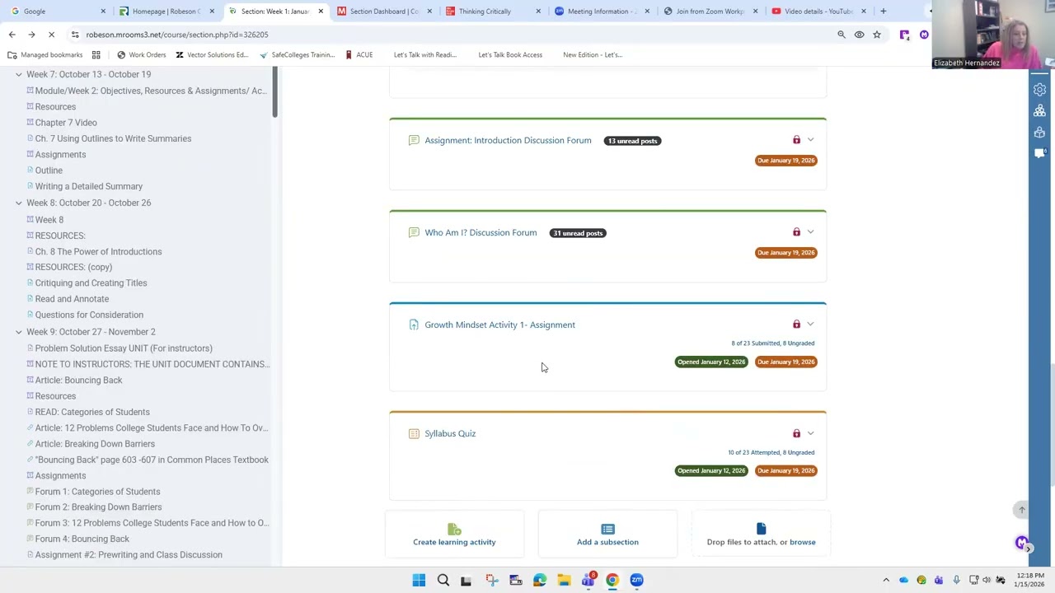Open Writing a Detailed Summary item
Screen dimensions: 1055x593
[x=89, y=186]
